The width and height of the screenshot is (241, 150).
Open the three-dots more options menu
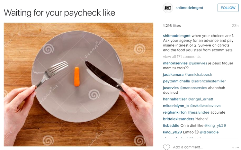coord(236,147)
